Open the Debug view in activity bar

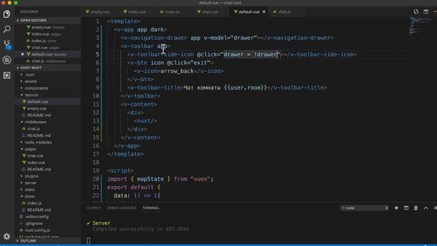pyautogui.click(x=7, y=60)
